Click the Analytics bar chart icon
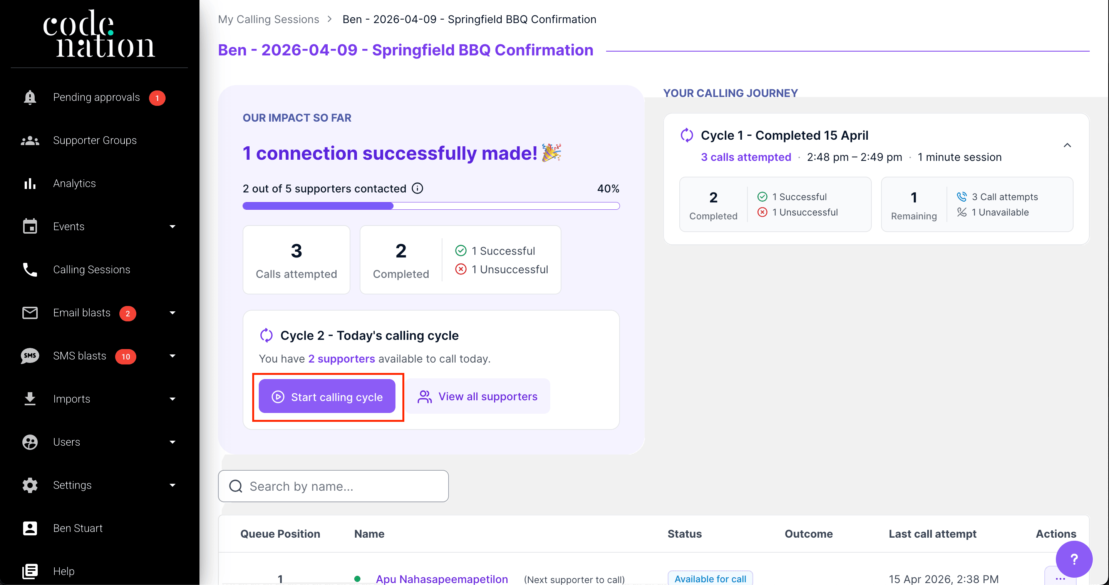1109x585 pixels. point(30,184)
